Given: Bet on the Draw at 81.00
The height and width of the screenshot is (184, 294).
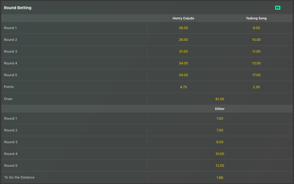Looking at the screenshot, I should [220, 99].
